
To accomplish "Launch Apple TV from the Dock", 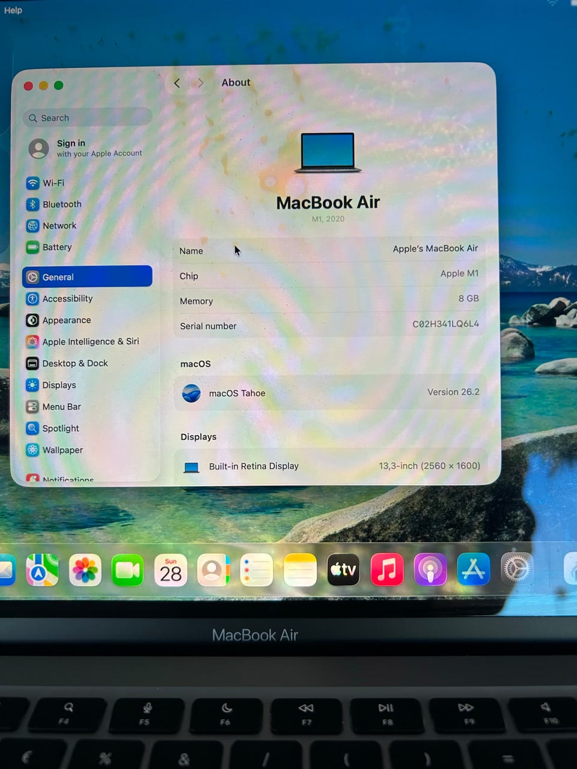I will coord(343,570).
